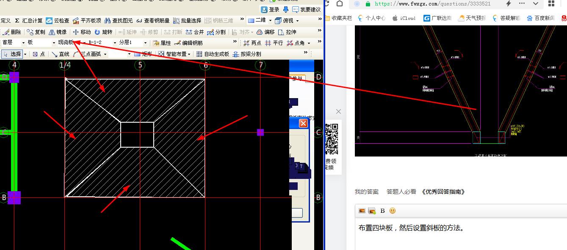Select 两点 two-point axis tool
Screen dimensions: 567x250
pyautogui.click(x=252, y=43)
